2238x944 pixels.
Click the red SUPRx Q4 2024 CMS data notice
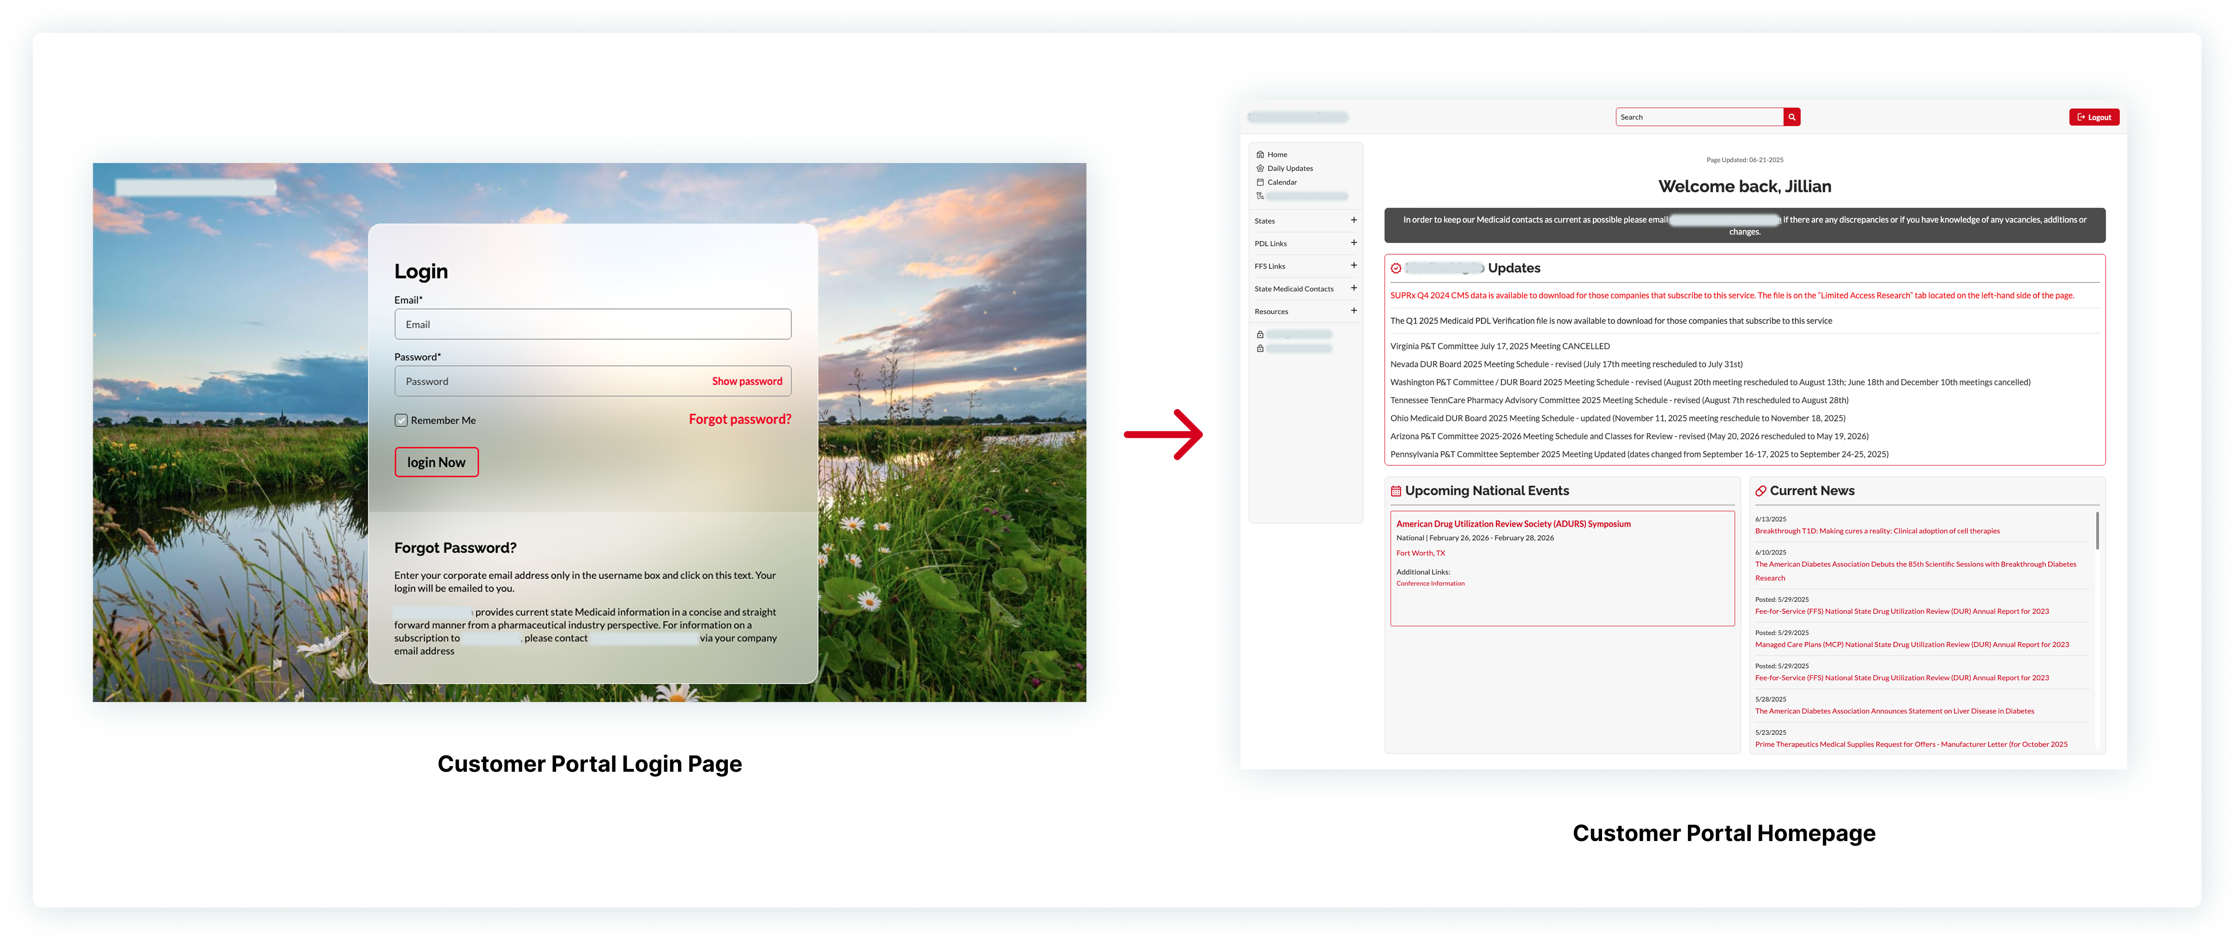coord(1731,296)
